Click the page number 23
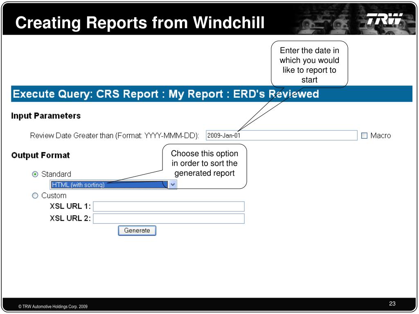 click(x=392, y=304)
